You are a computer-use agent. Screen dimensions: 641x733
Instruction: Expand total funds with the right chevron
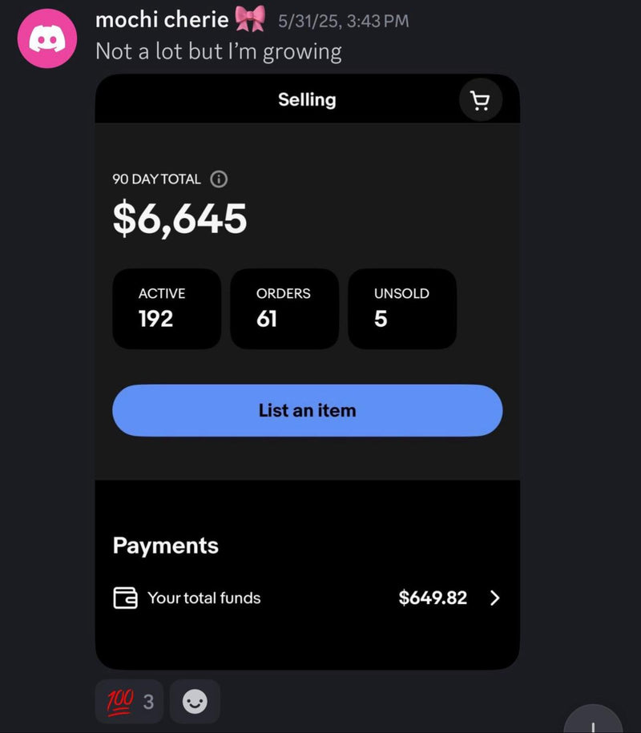point(494,598)
